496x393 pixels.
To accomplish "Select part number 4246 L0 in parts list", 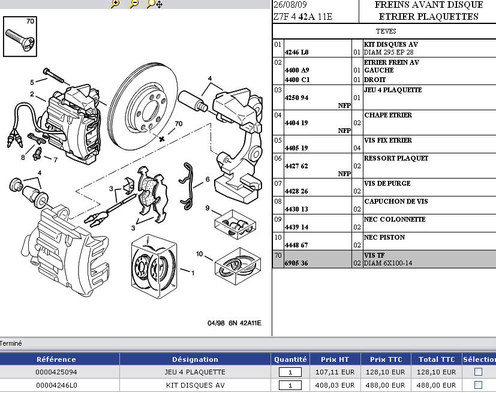I will pos(296,52).
